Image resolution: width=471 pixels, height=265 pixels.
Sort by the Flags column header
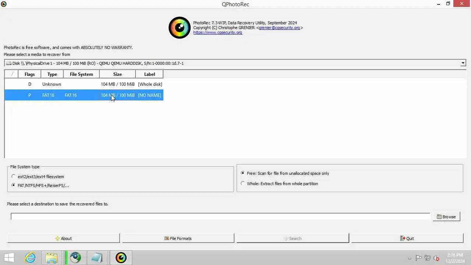pos(29,74)
